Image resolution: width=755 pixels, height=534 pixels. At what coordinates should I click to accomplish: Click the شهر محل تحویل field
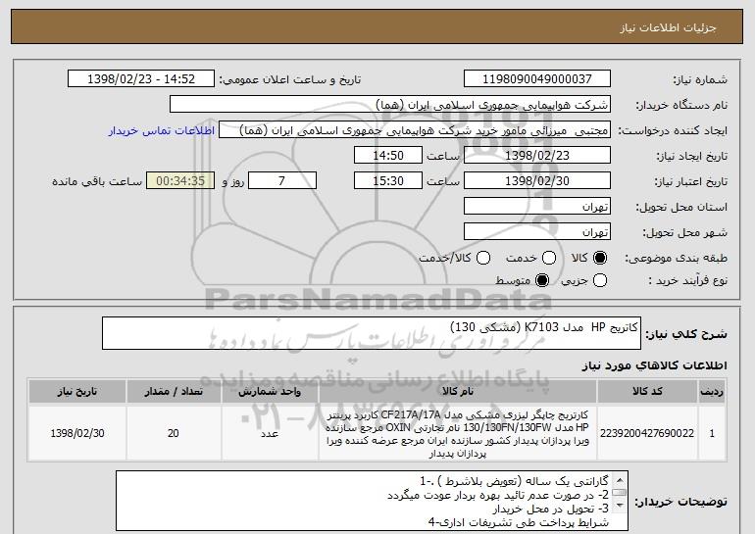(537, 232)
